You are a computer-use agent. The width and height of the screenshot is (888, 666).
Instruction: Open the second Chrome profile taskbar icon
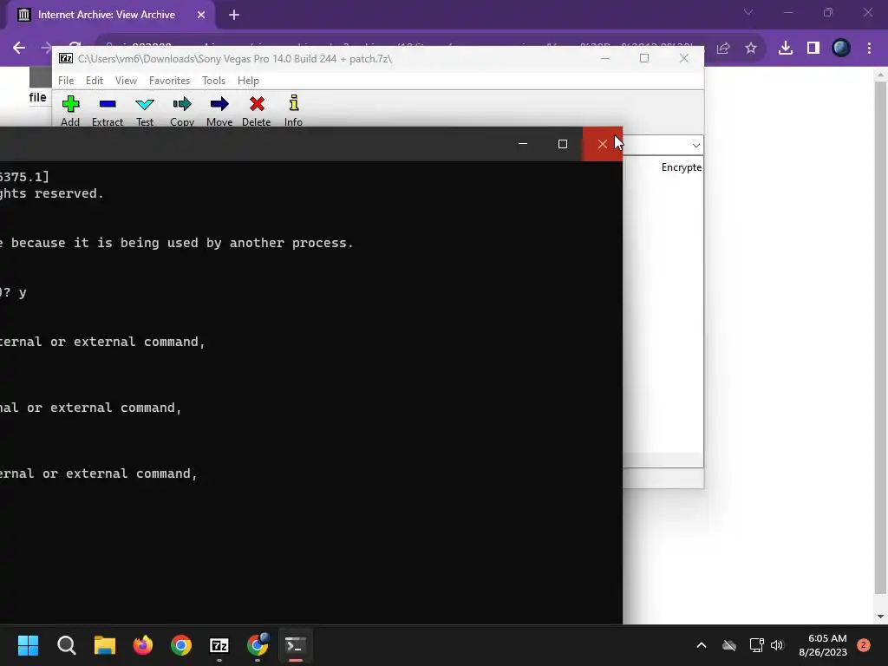point(258,645)
